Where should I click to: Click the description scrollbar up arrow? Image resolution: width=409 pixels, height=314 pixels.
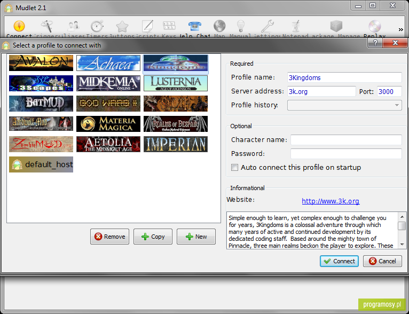(x=402, y=217)
